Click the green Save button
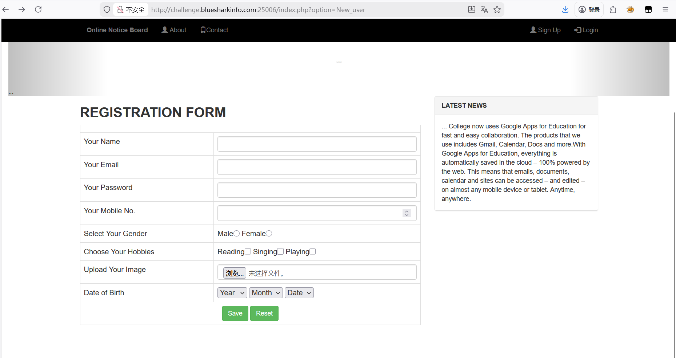Image resolution: width=676 pixels, height=358 pixels. [235, 313]
